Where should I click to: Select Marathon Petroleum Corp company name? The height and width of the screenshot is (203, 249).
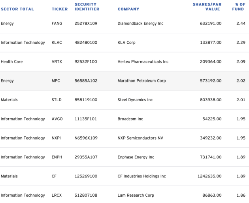[x=141, y=81]
